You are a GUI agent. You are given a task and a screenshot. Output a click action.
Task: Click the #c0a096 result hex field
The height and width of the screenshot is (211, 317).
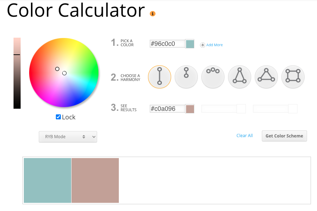[168, 109]
